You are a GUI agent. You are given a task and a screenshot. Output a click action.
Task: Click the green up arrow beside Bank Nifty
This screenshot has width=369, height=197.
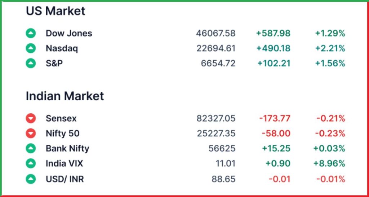click(31, 148)
